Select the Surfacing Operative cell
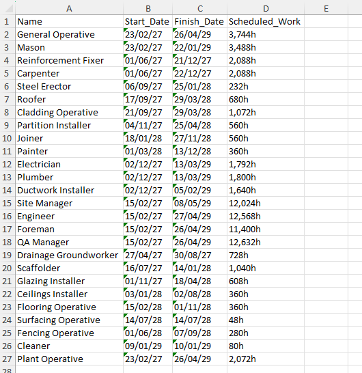 pos(70,320)
